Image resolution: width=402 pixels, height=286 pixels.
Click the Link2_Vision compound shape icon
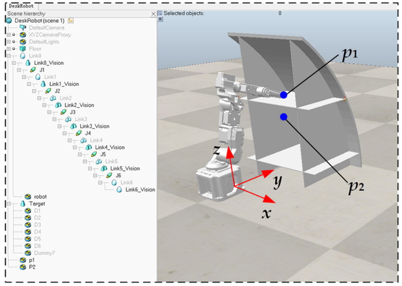tap(58, 105)
